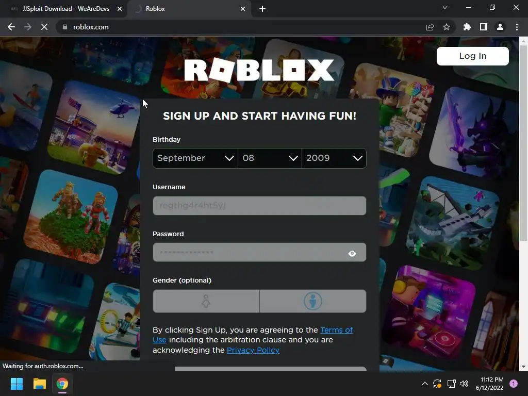The height and width of the screenshot is (396, 528).
Task: Open the Extensions puzzle icon
Action: (x=467, y=27)
